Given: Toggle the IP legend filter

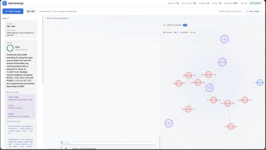Looking at the screenshot, I should click(x=177, y=33).
